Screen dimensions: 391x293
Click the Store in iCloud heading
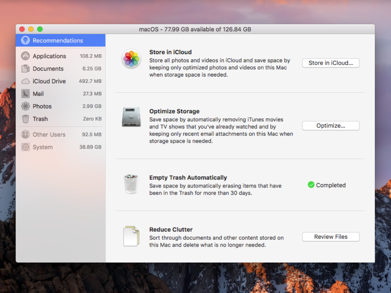pyautogui.click(x=170, y=52)
